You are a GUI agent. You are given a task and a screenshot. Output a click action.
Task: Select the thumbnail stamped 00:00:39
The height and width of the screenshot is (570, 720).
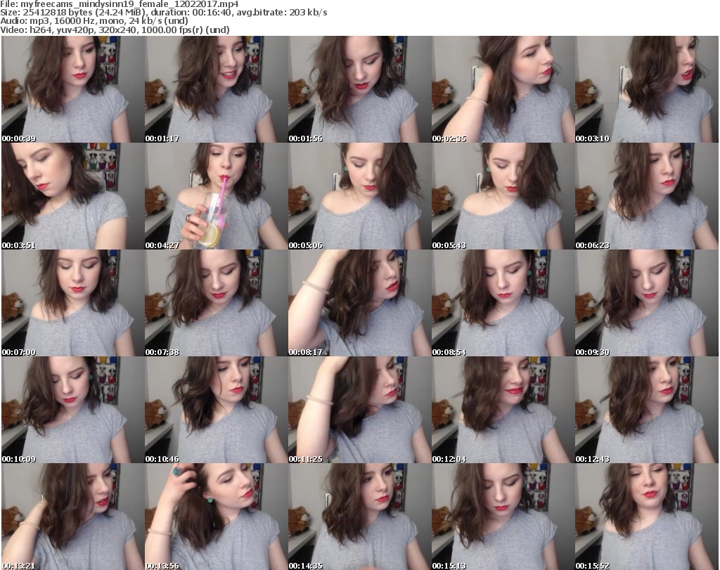[x=73, y=89]
